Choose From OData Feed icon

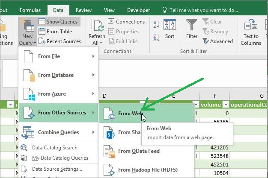(110, 151)
